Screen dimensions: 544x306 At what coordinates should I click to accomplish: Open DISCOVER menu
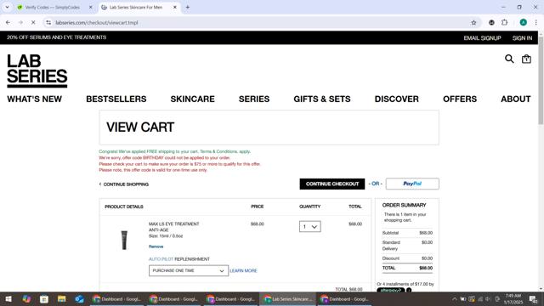[397, 99]
